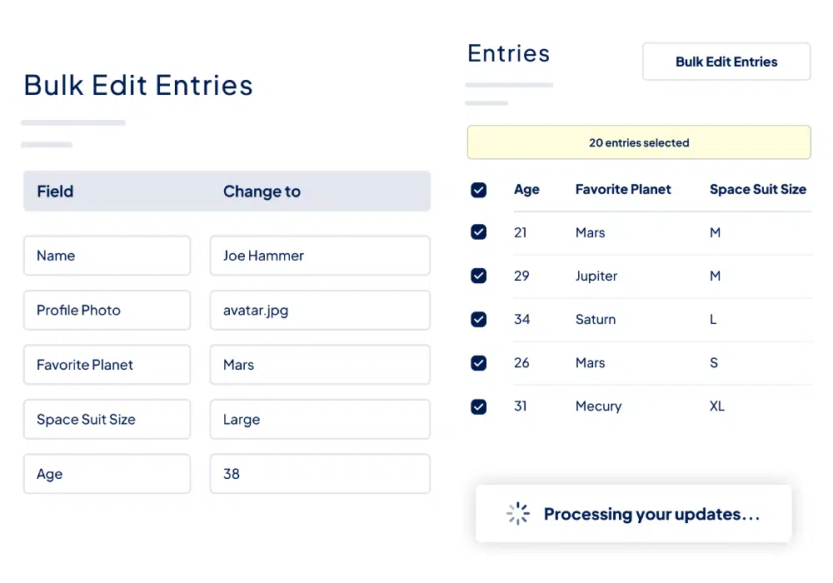833x583 pixels.
Task: Edit the Joe Hammer value field
Action: (320, 256)
